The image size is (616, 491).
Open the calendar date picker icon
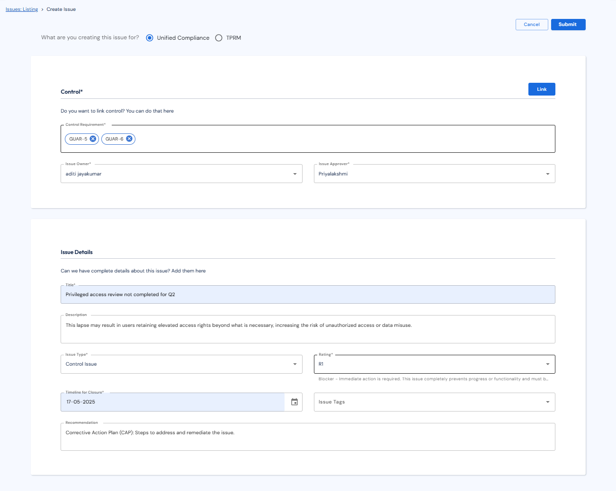[x=295, y=402]
